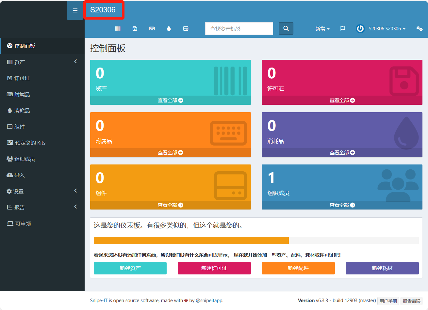
Task: Open the 新增 dropdown menu
Action: 322,29
